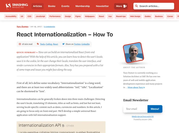Expand More about Yury link

click(x=136, y=88)
